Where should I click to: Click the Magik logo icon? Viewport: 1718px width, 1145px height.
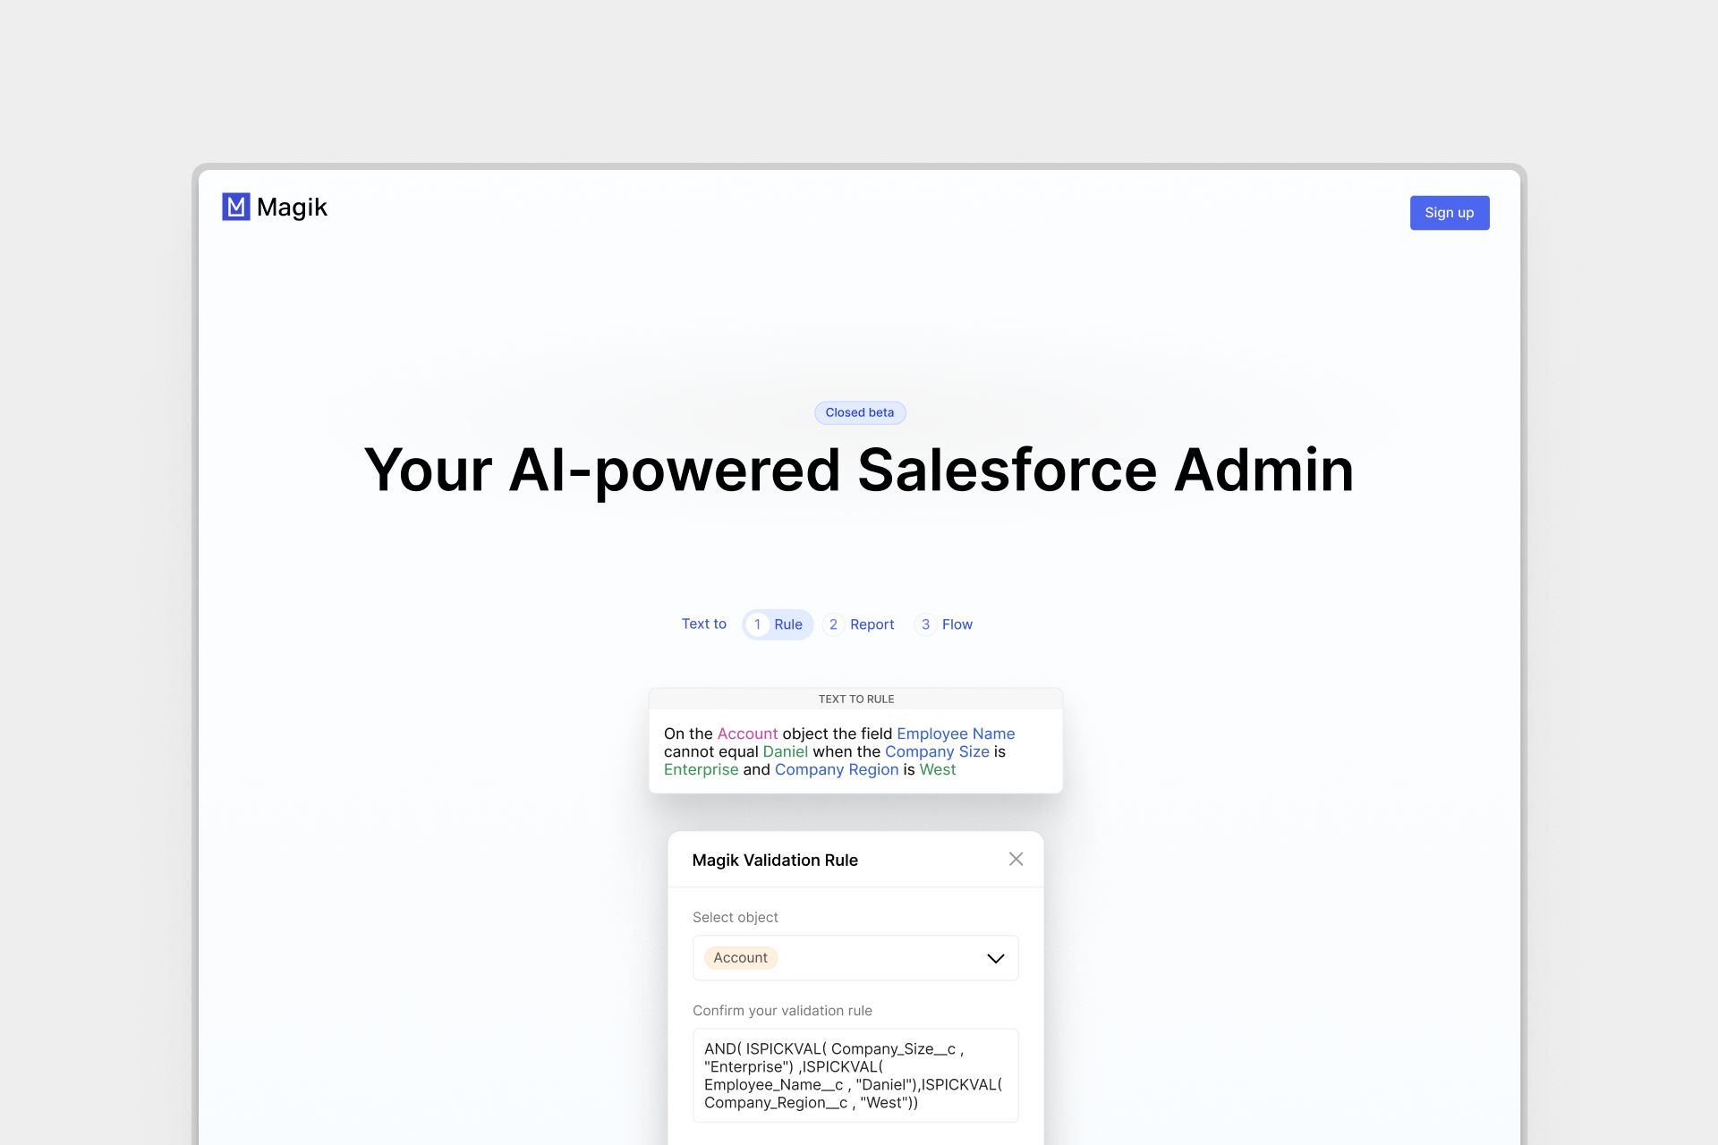coord(236,207)
